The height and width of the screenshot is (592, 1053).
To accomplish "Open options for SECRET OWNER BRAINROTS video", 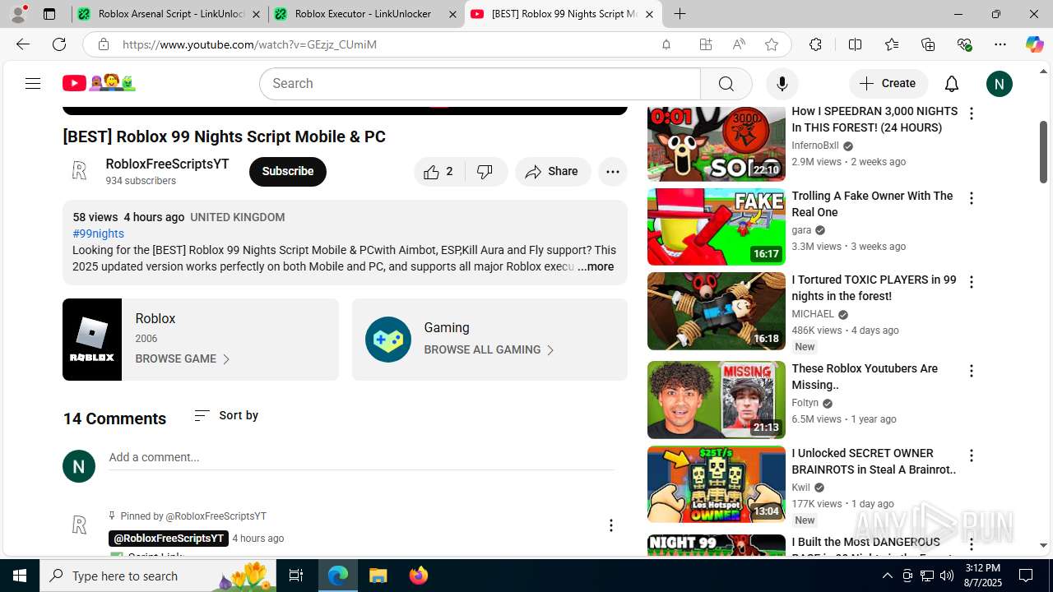I will (x=972, y=456).
